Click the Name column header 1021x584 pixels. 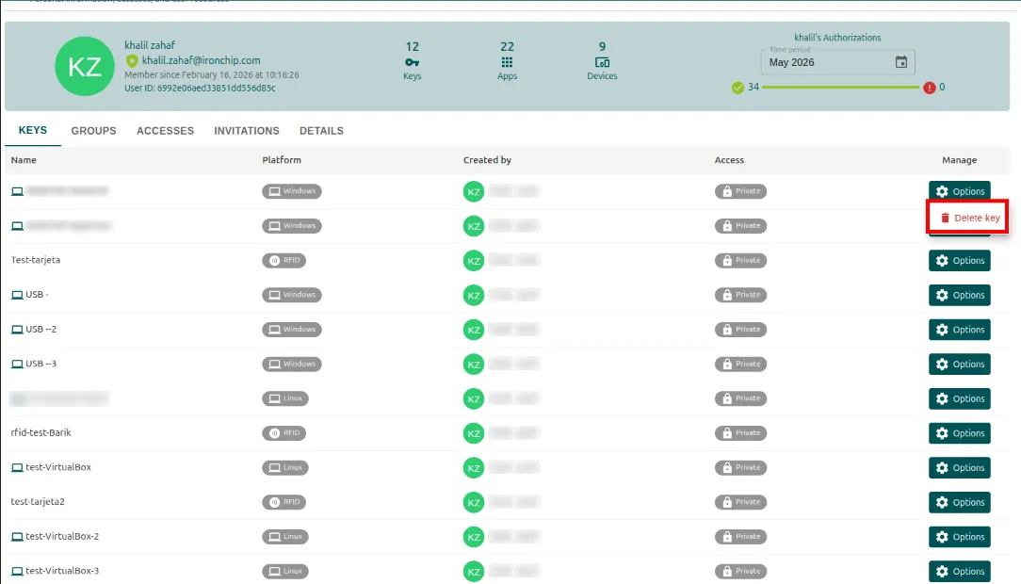[x=24, y=160]
